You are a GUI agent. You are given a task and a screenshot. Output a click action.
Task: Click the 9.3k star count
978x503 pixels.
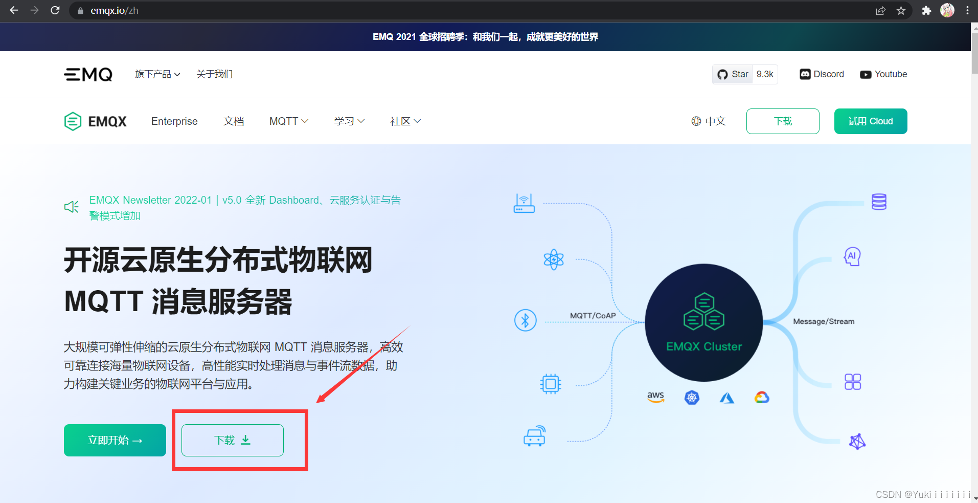click(765, 74)
